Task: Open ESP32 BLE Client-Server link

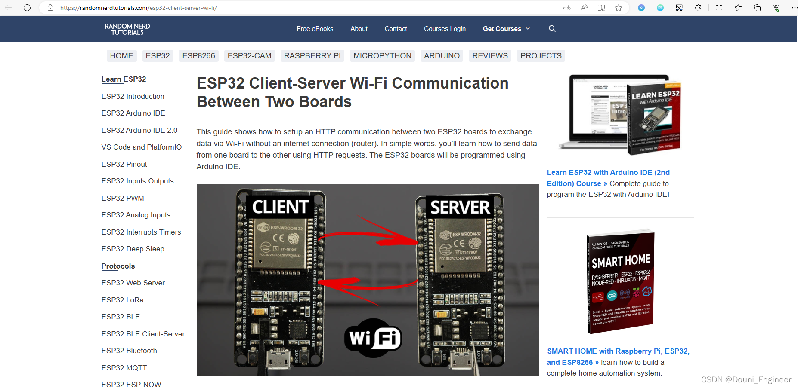Action: coord(143,334)
